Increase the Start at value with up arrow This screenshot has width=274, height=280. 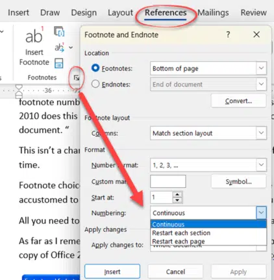tap(177, 194)
